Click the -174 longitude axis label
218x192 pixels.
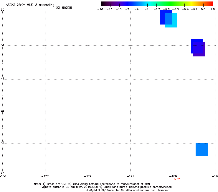(88, 176)
